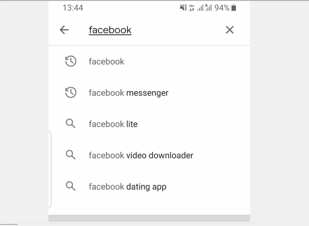This screenshot has height=226, width=309.
Task: Tap the X to clear the search query
Action: [230, 30]
